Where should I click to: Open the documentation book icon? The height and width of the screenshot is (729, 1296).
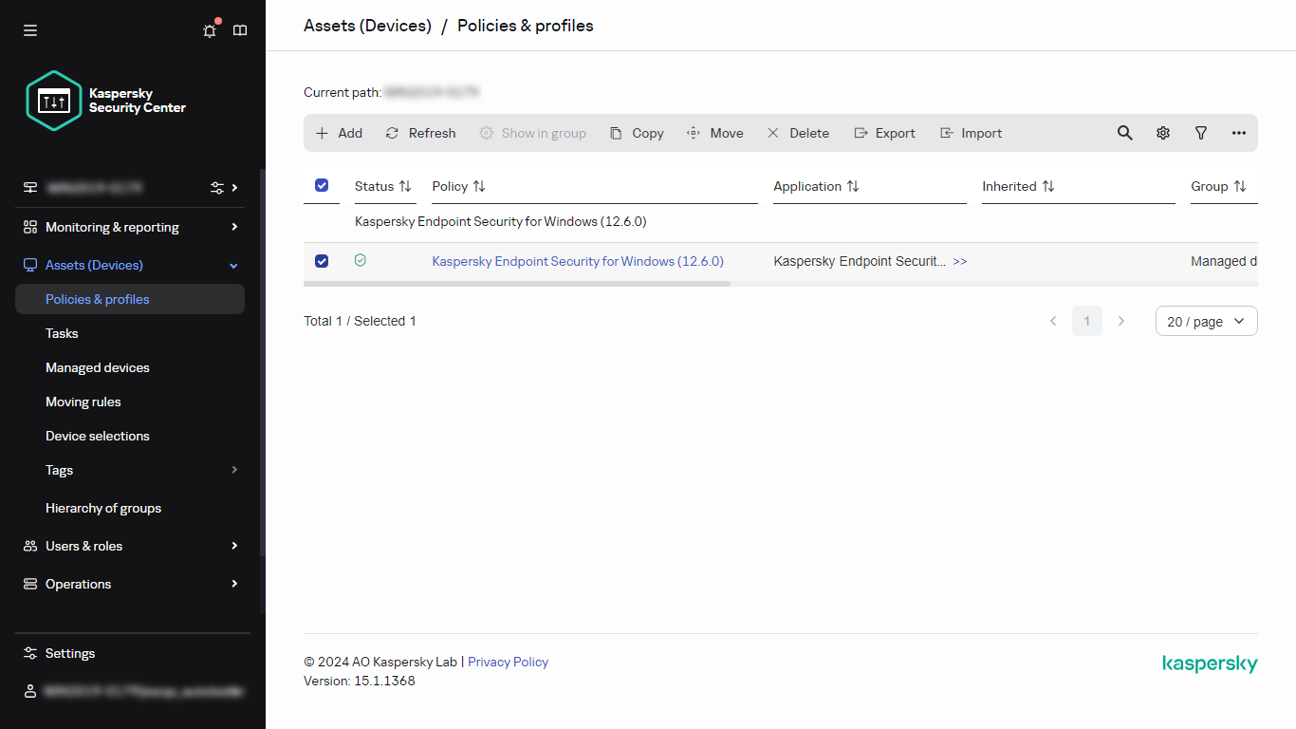(240, 30)
